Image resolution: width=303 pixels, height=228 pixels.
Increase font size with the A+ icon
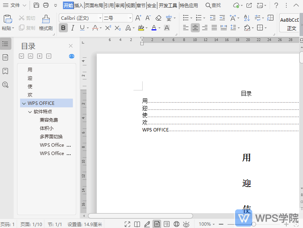click(138, 18)
